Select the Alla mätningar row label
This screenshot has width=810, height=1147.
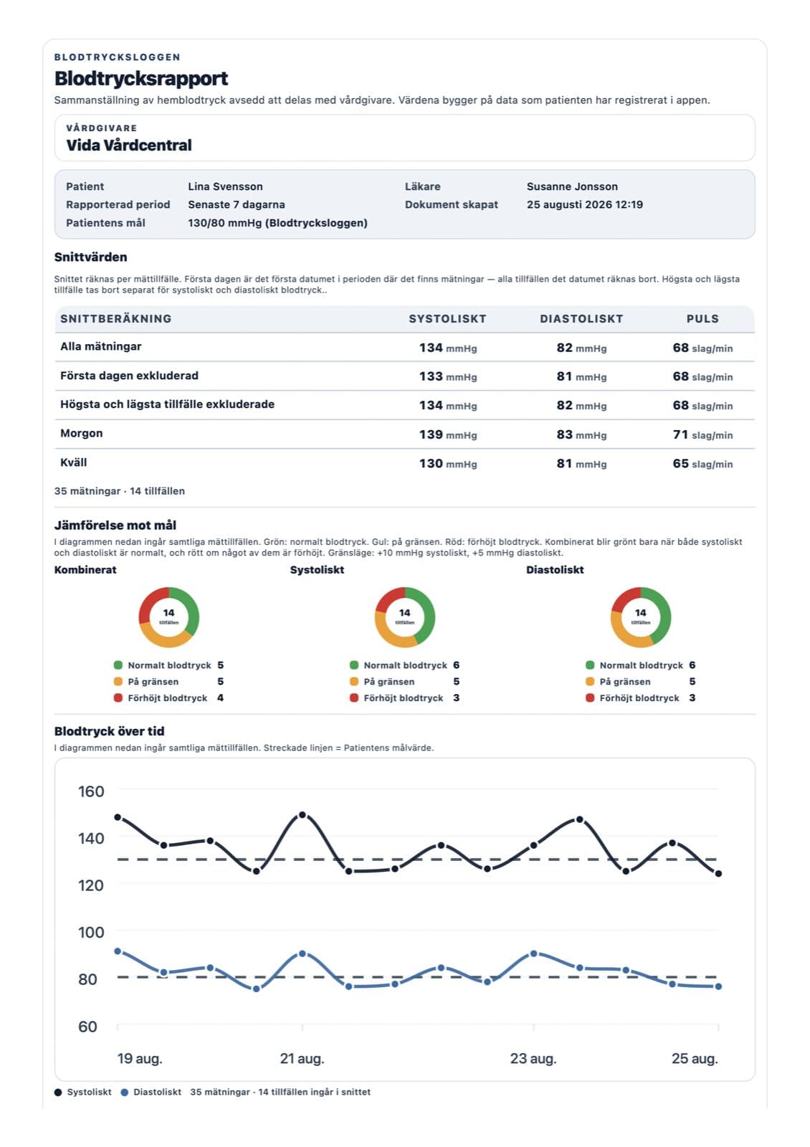click(x=101, y=346)
